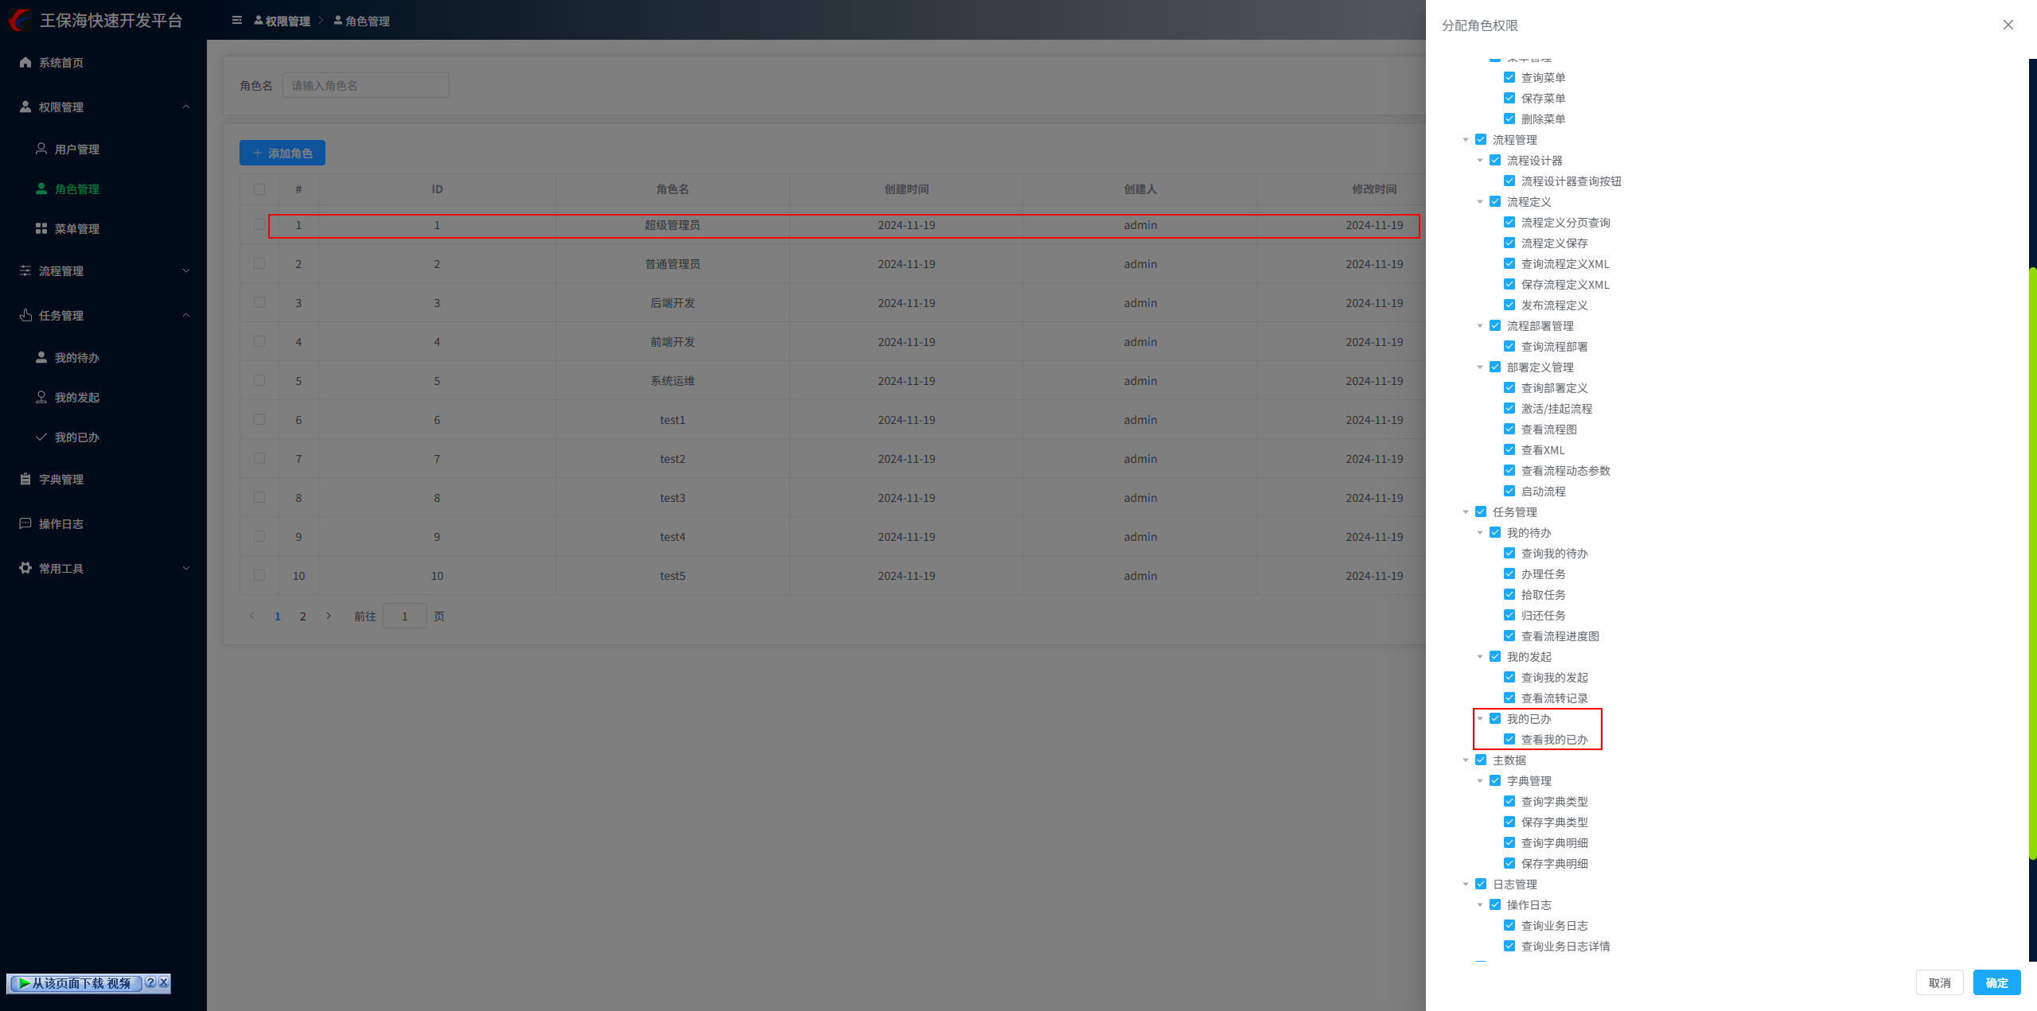Click the 系统首页 home icon
The image size is (2037, 1011).
click(x=25, y=62)
